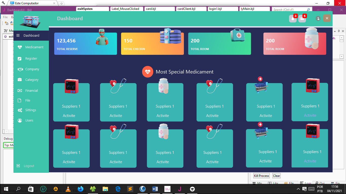Select the bottom-row pill bottle supplier card
Image resolution: width=346 pixels, height=194 pixels.
point(165,149)
